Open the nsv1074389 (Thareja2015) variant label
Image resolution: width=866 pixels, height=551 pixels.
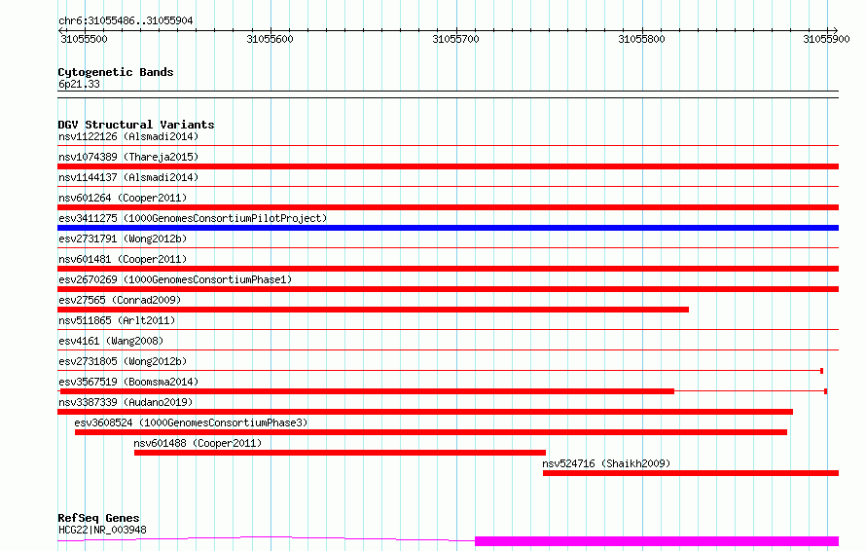point(128,157)
